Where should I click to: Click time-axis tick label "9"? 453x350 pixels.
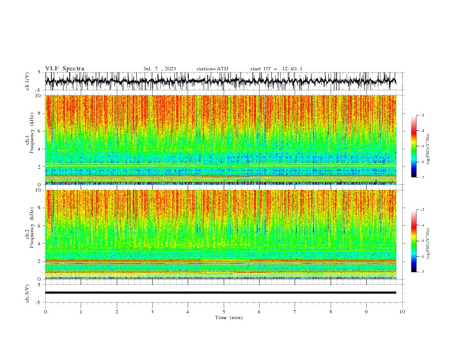[366, 312]
